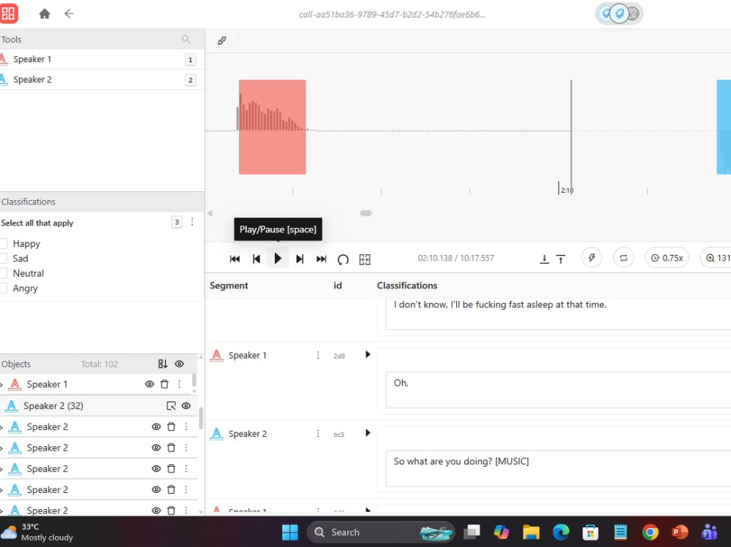731x547 pixels.
Task: Click the horizontal waveform scrollbar thumb
Action: (366, 213)
